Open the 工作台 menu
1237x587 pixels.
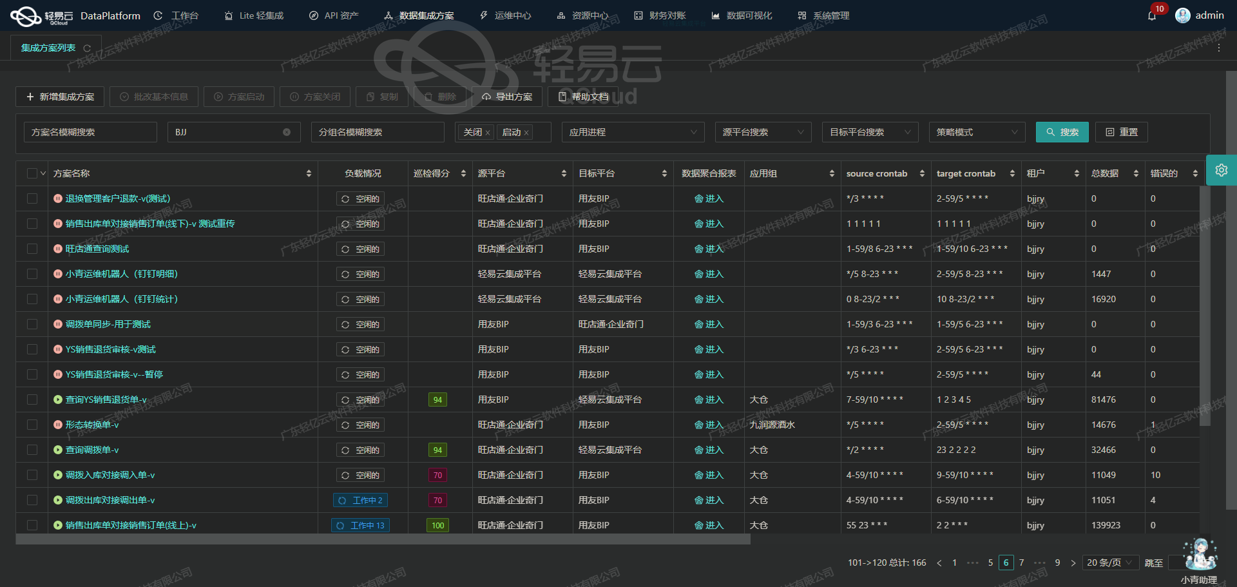tap(177, 15)
